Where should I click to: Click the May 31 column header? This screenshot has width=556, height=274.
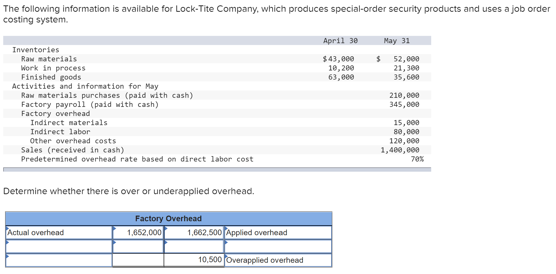coord(397,41)
